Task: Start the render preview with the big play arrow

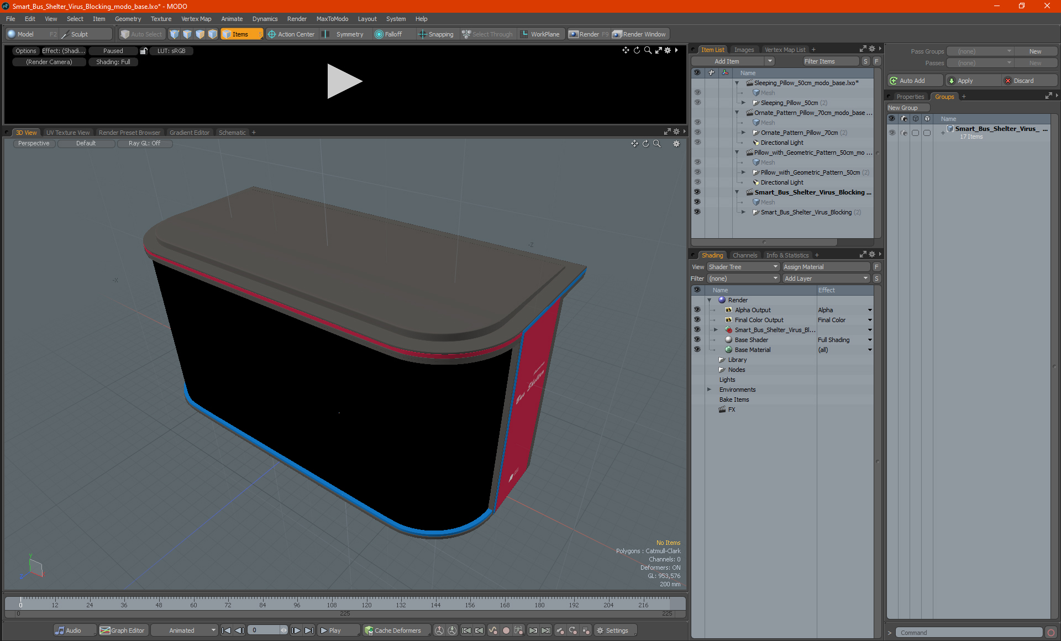Action: click(344, 81)
